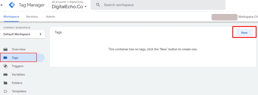Viewport: 258px width, 95px height.
Task: Click the New tag button
Action: [244, 33]
